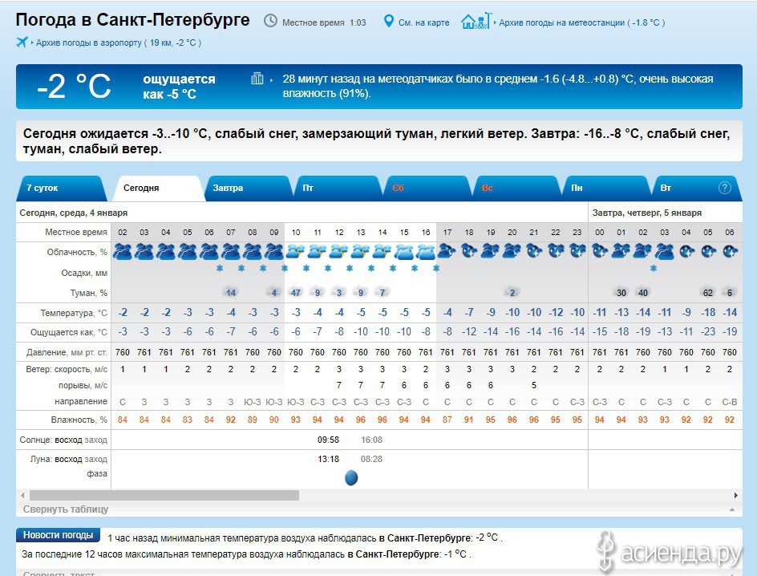Viewport: 757px width, 576px height.
Task: Click the collapse triangle right of Свернуть таблицу
Action: pos(732,509)
